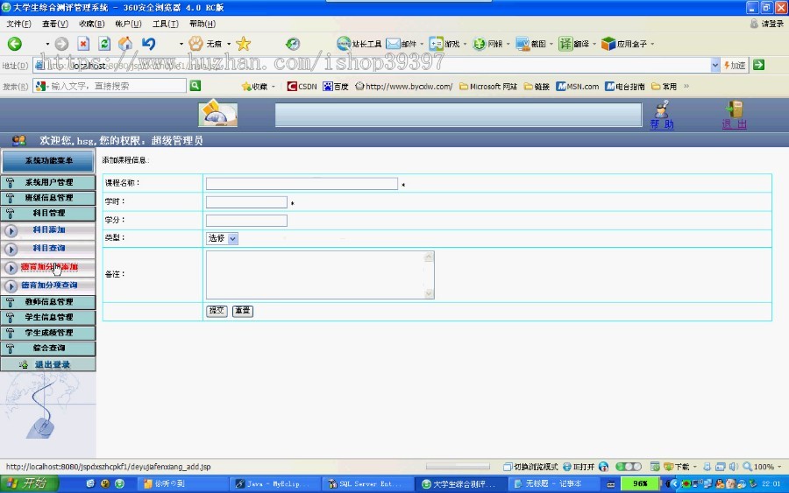Open the CSDN bookmark
This screenshot has width=789, height=493.
[302, 87]
